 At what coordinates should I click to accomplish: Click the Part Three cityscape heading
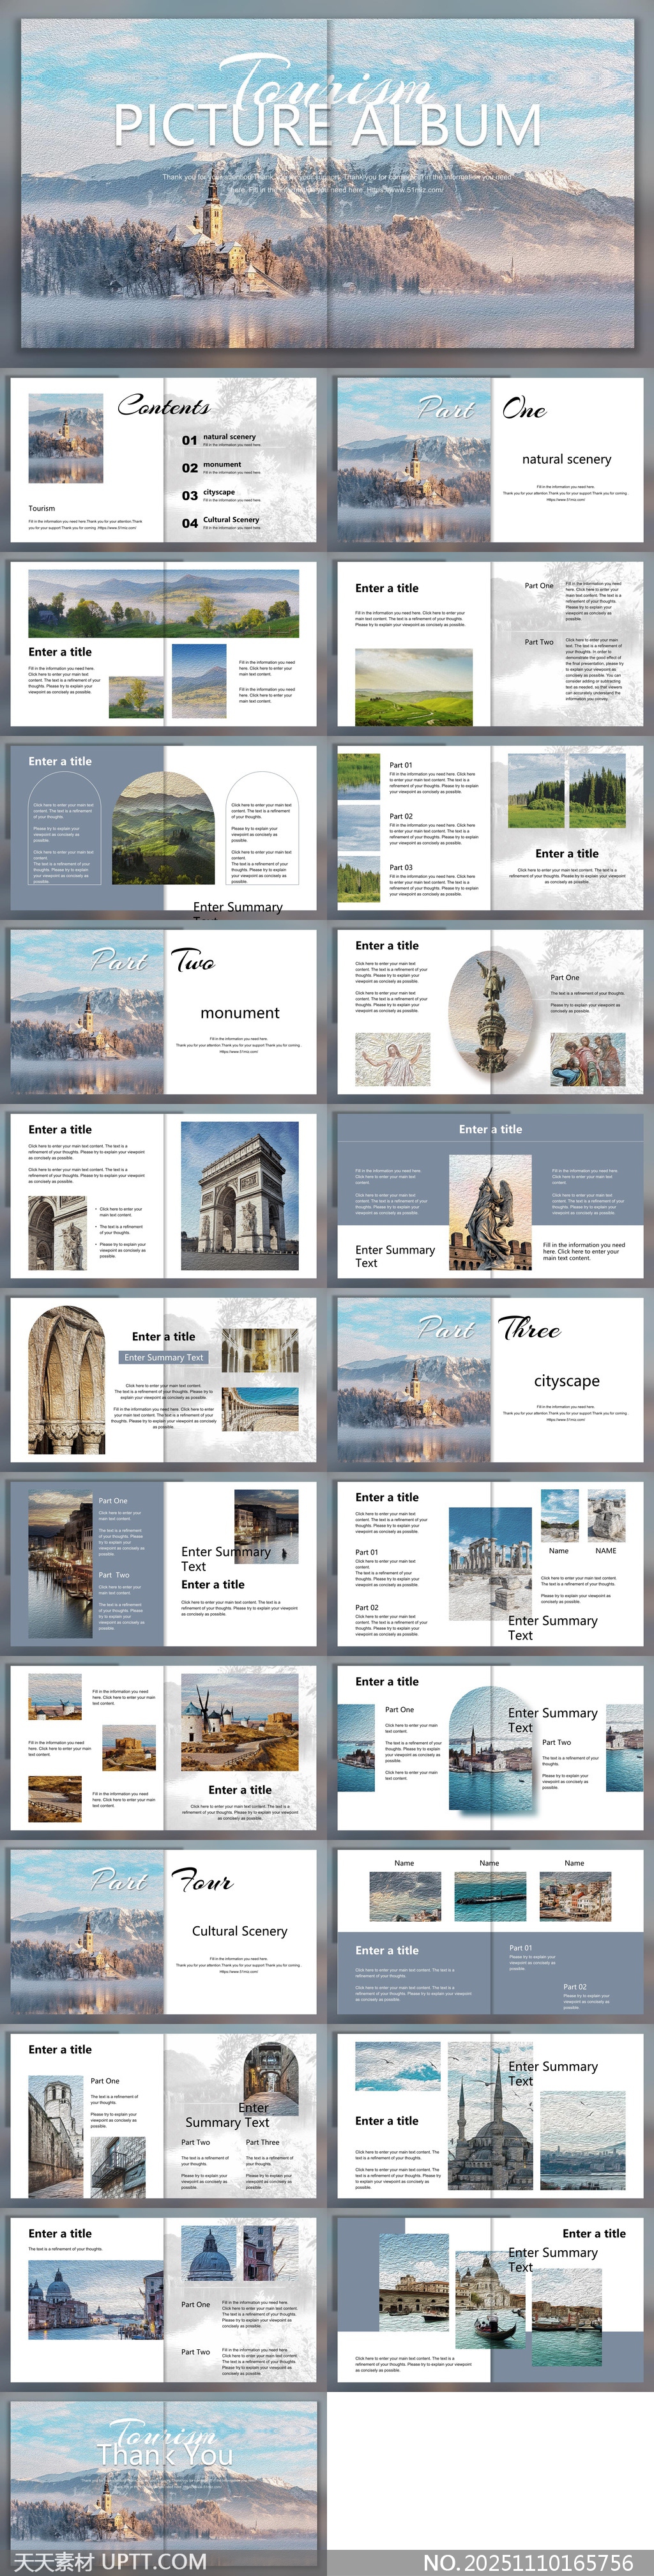(x=566, y=1381)
